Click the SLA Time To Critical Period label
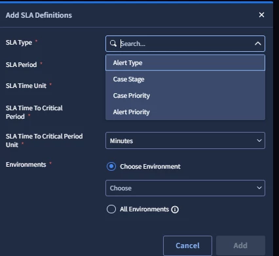The image size is (279, 256). (34, 112)
